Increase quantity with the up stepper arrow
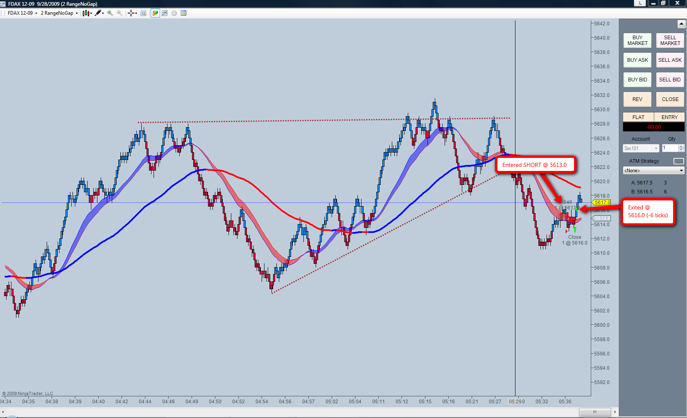Image resolution: width=687 pixels, height=418 pixels. click(681, 146)
